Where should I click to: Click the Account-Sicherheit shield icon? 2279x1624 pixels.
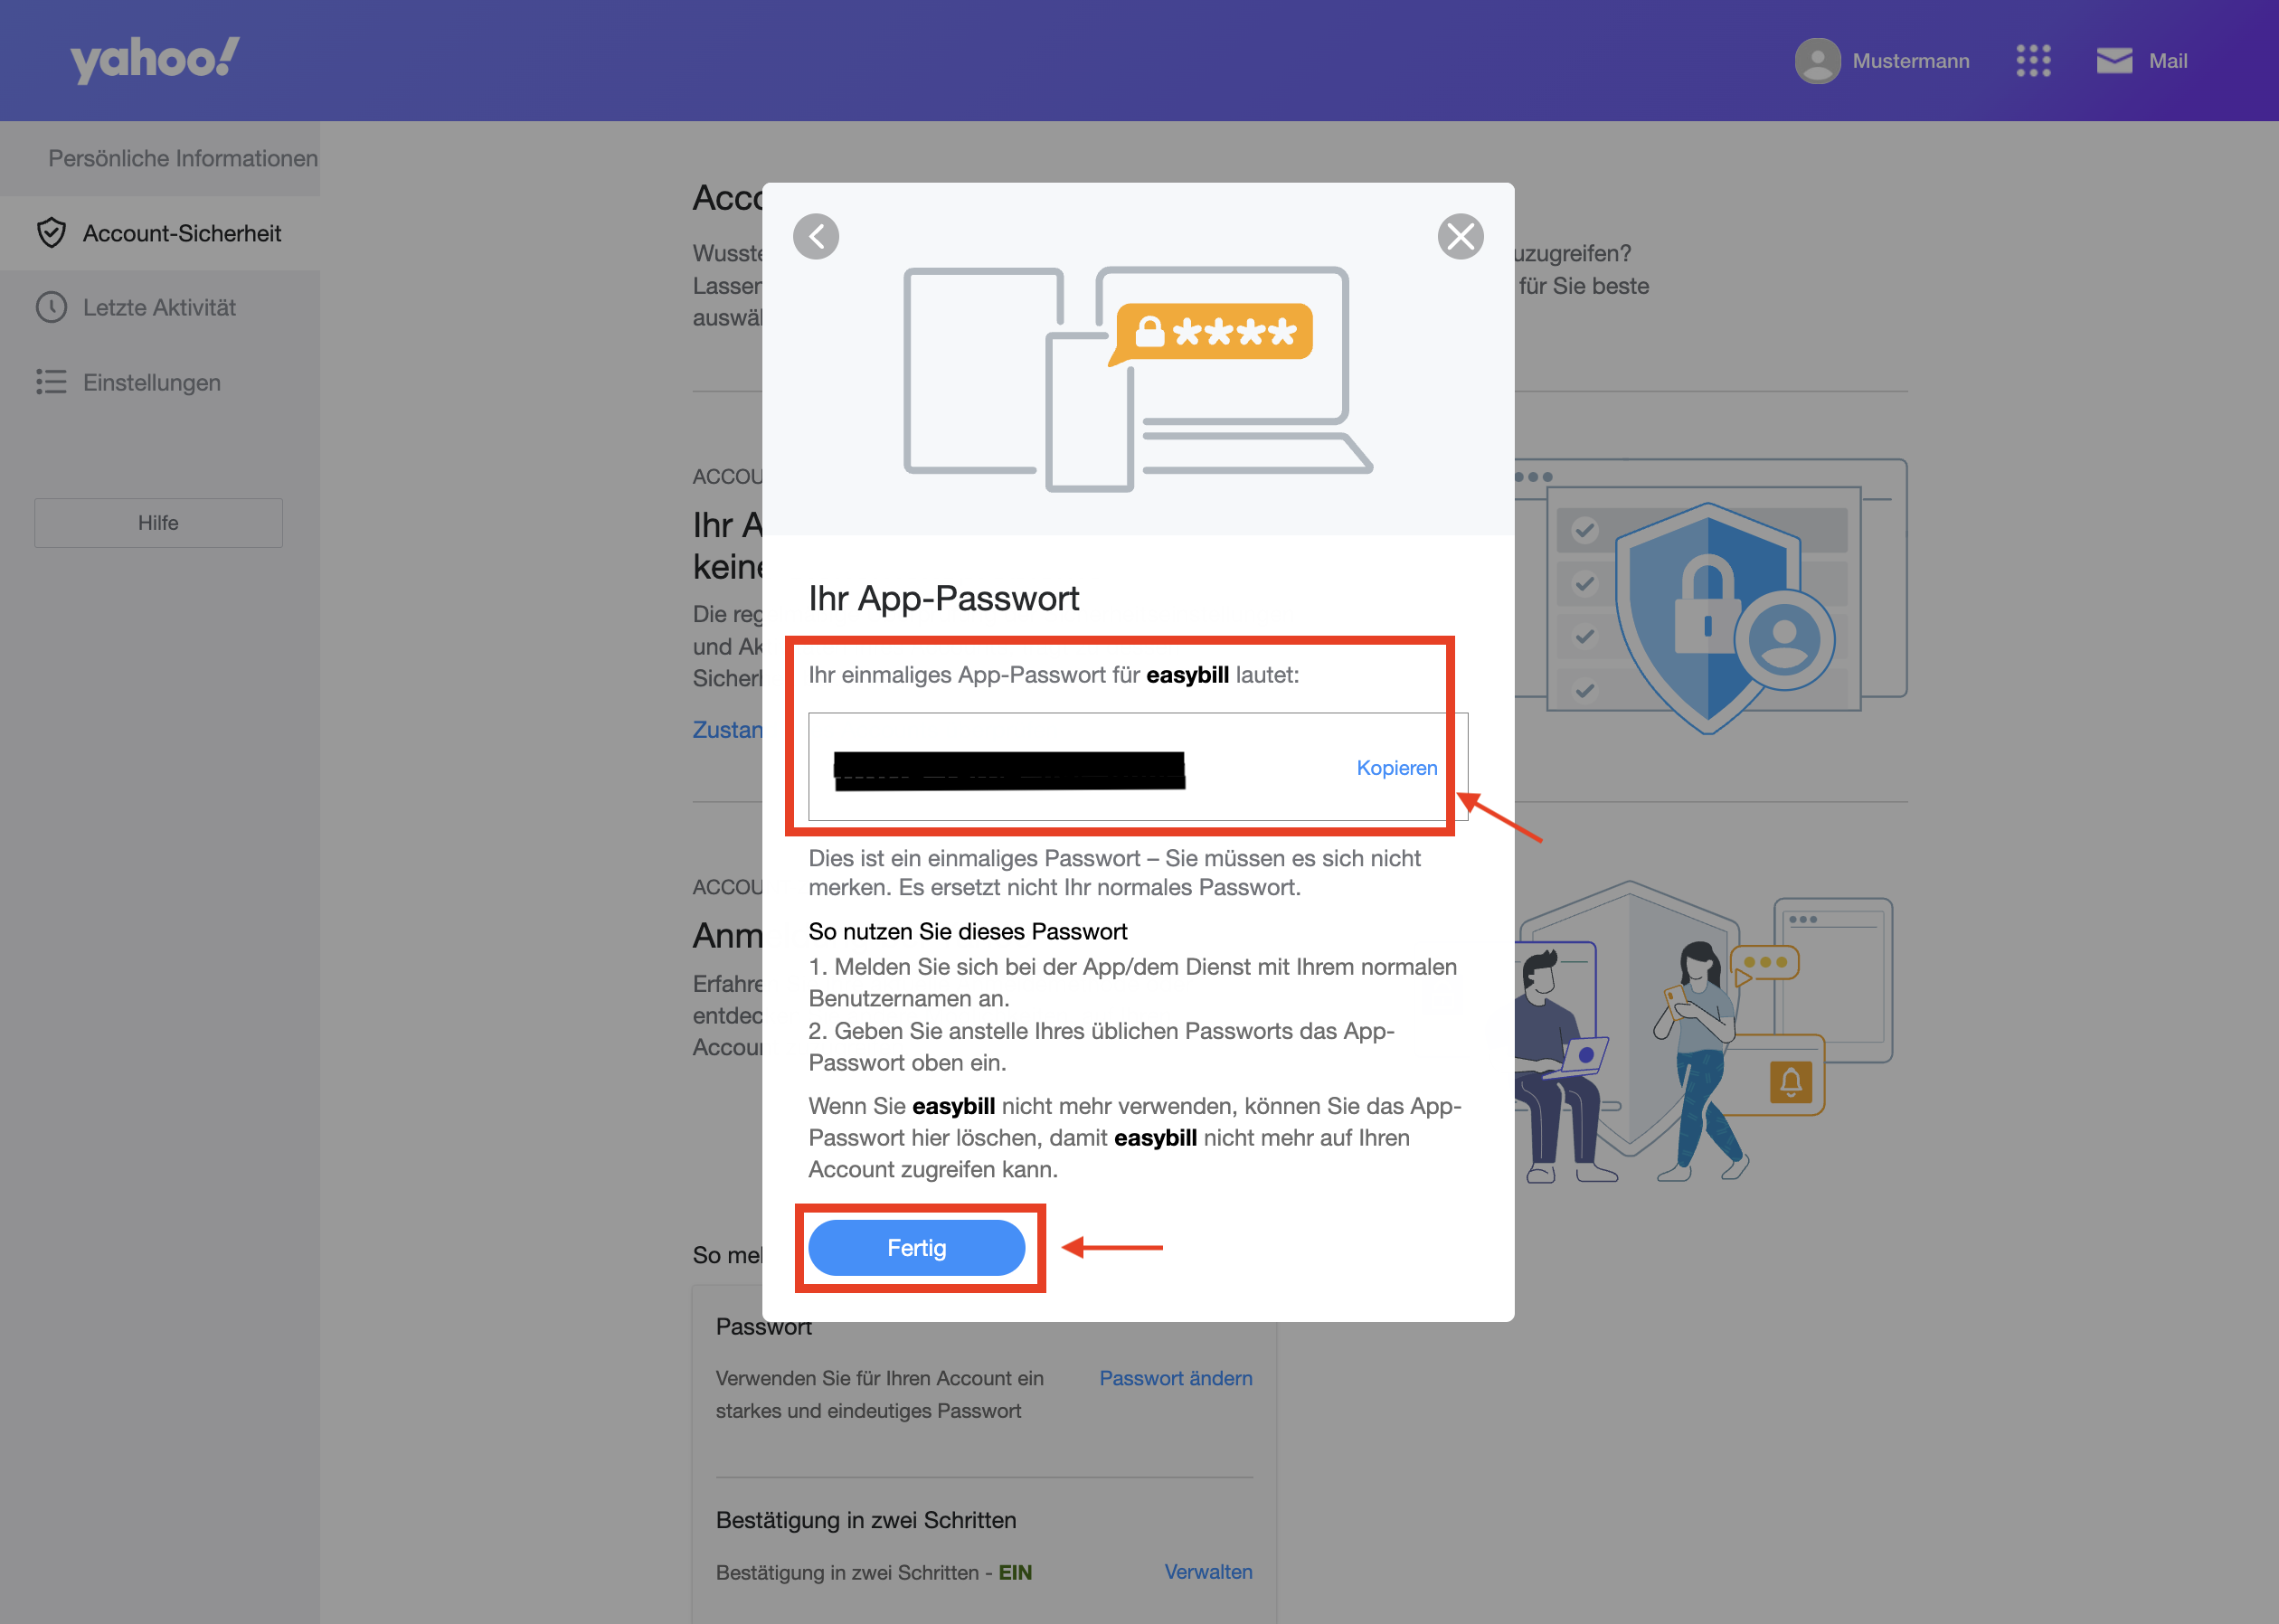[x=51, y=233]
